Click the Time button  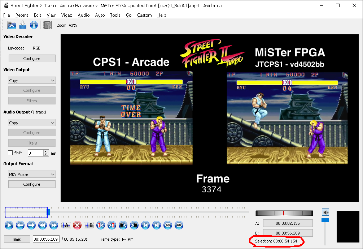click(x=17, y=239)
